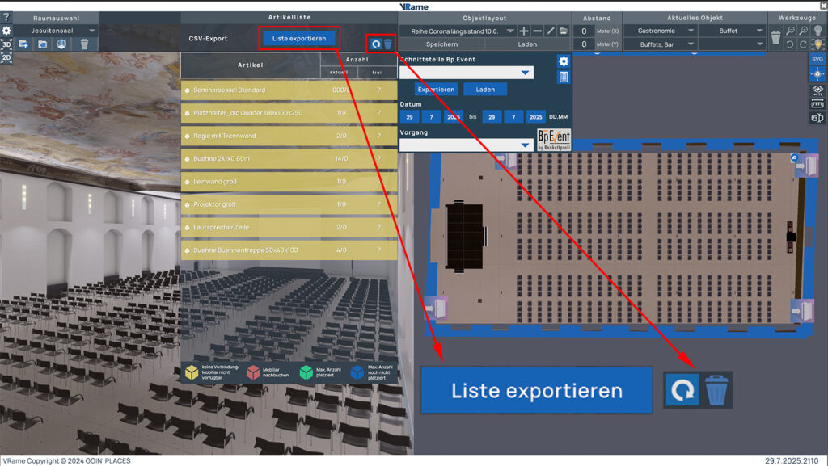
Task: Remove the Objektlayout with the minus icon
Action: click(x=537, y=31)
